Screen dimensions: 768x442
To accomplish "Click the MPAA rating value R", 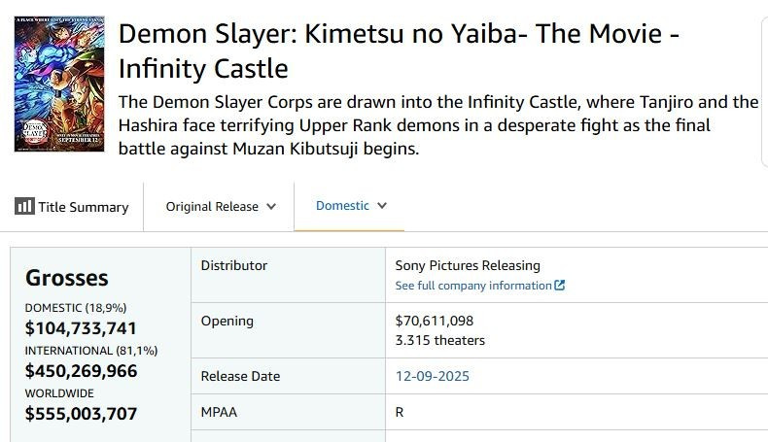I will click(x=400, y=412).
